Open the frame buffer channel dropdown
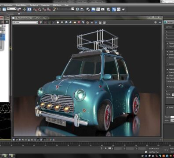This screenshot has height=158, width=174. pos(25,22)
